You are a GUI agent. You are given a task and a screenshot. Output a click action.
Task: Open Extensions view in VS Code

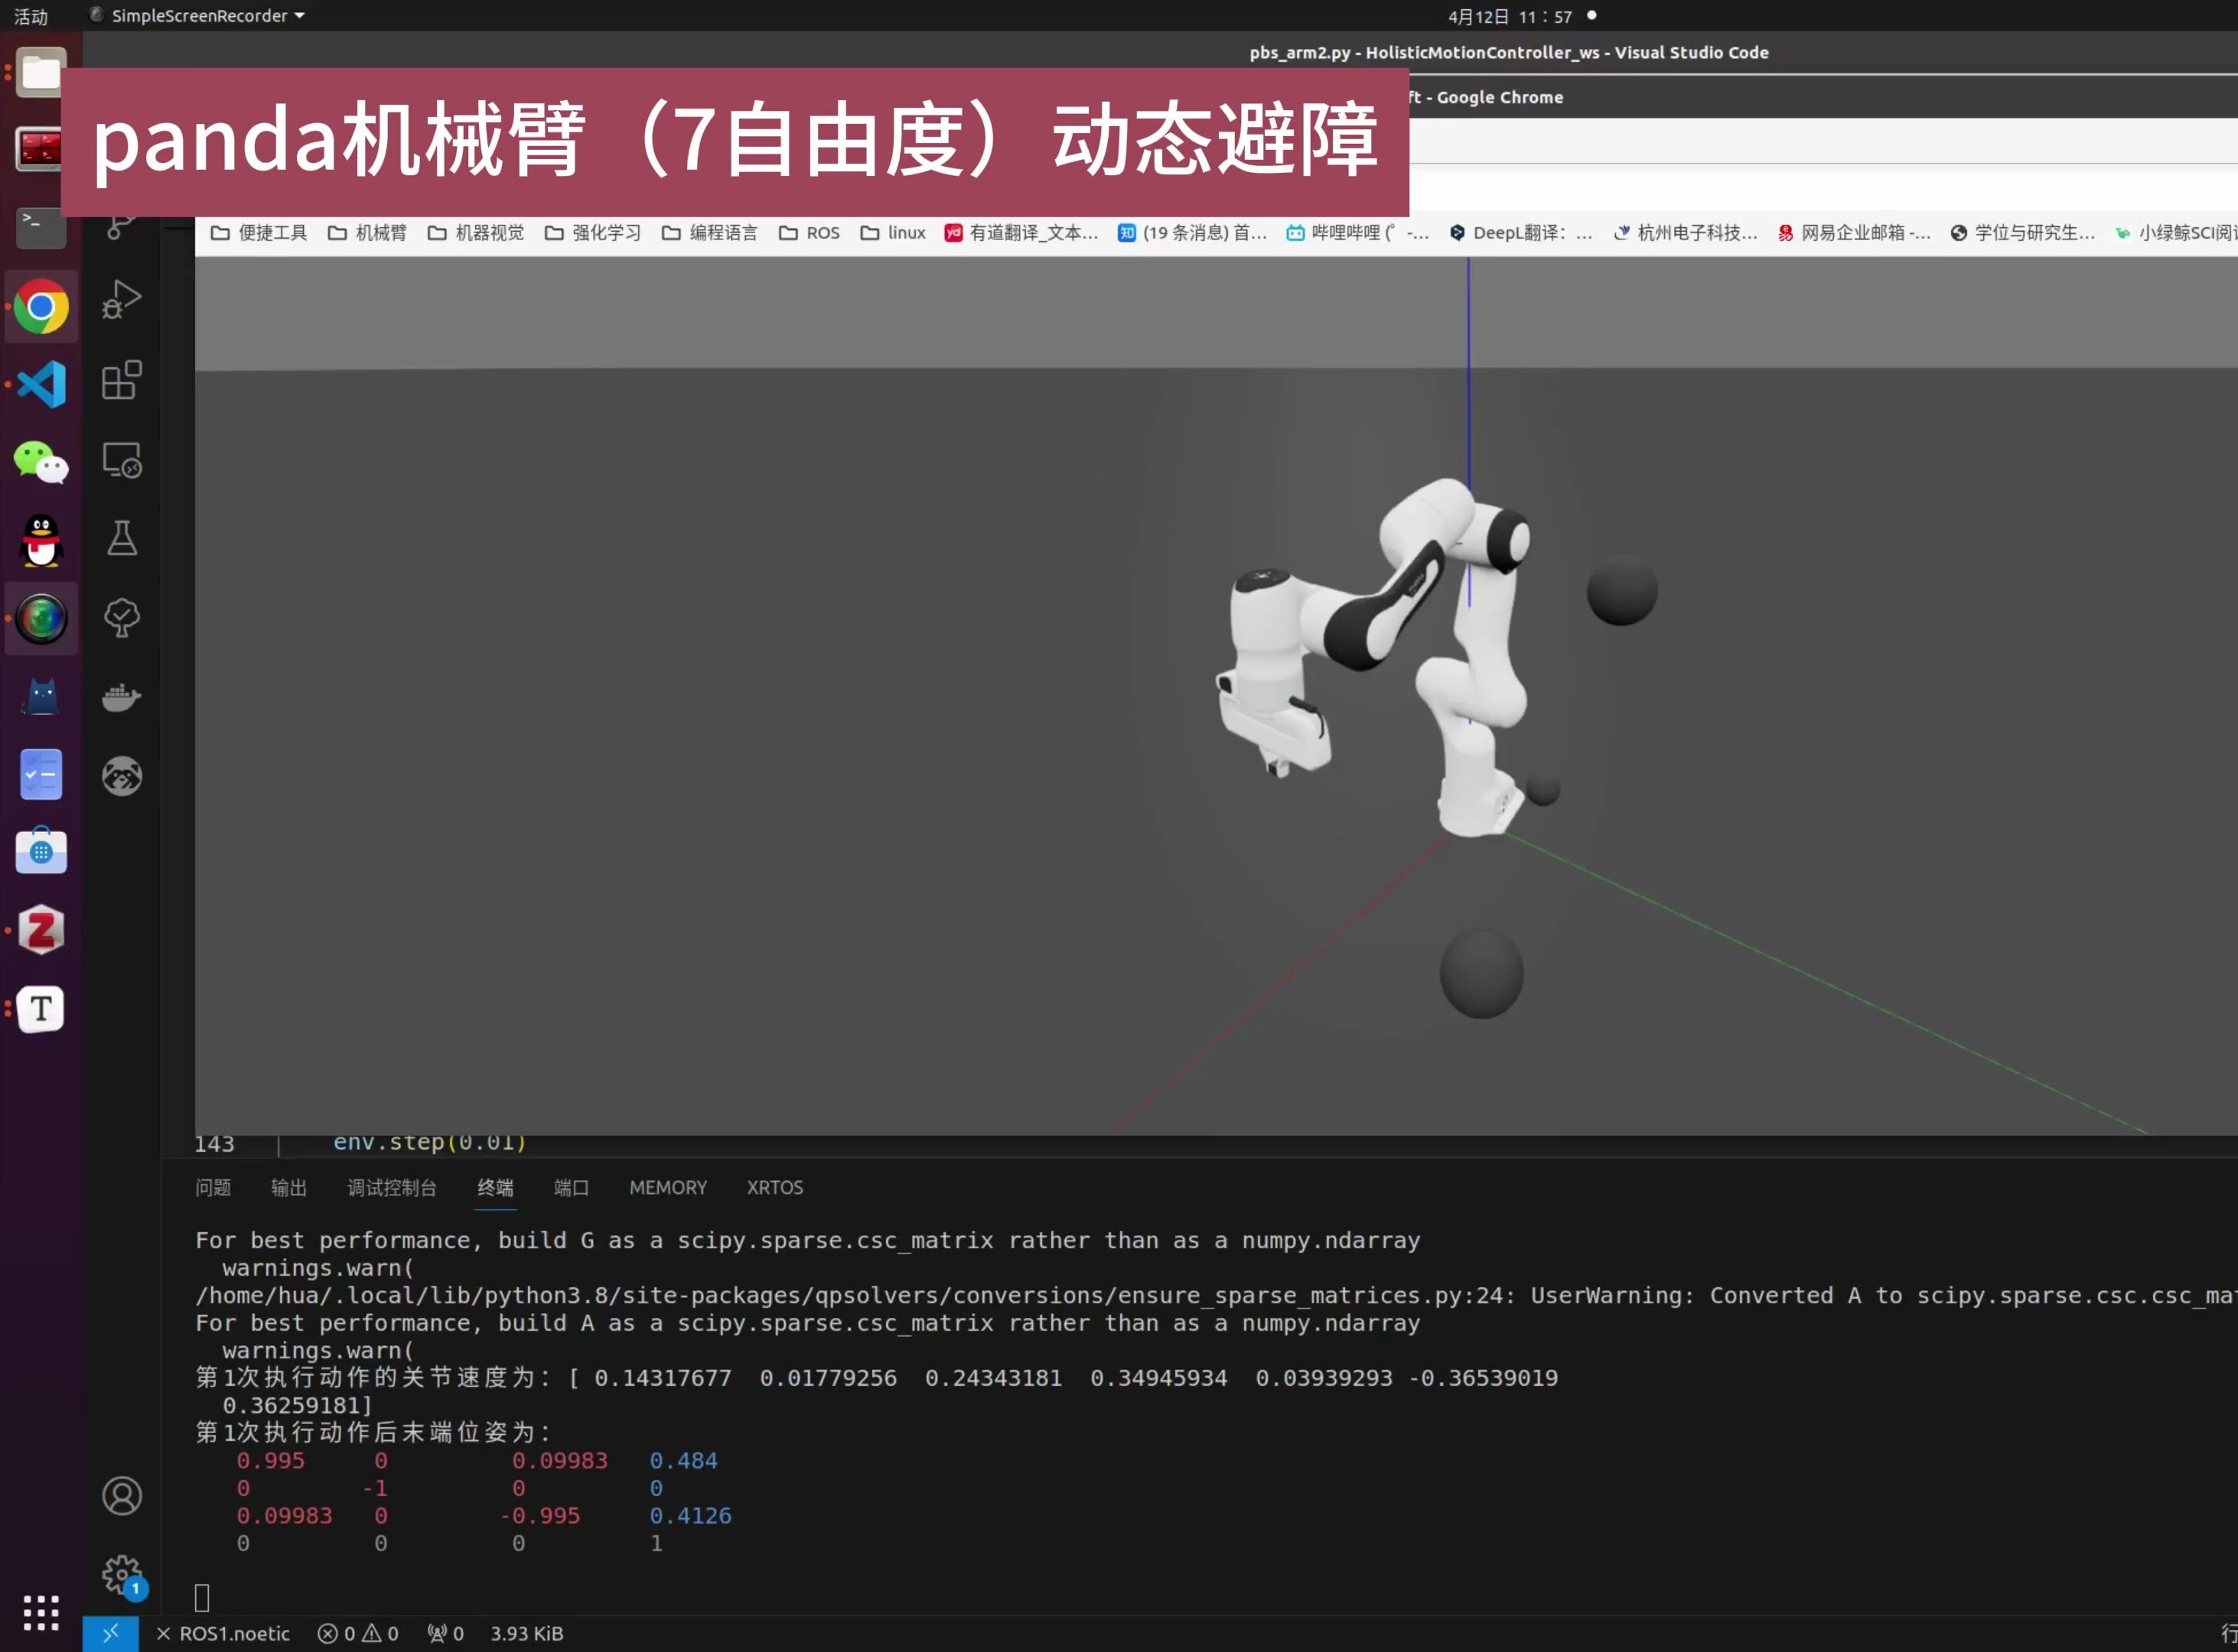click(x=122, y=380)
